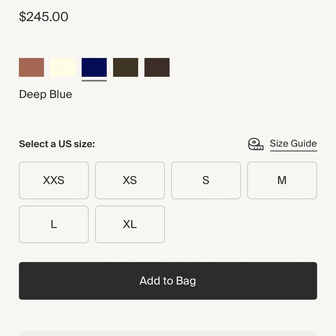Select the olive green color swatch
This screenshot has height=336, width=336.
point(126,67)
